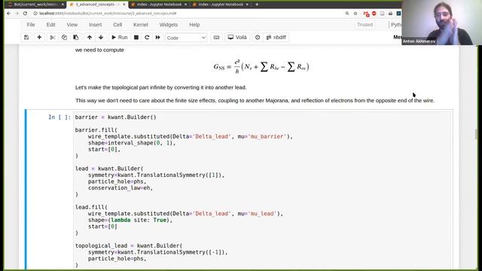Click the code line 'topological_lead = kwant.Builder('
Screen dimensions: 482x271
tap(129, 246)
